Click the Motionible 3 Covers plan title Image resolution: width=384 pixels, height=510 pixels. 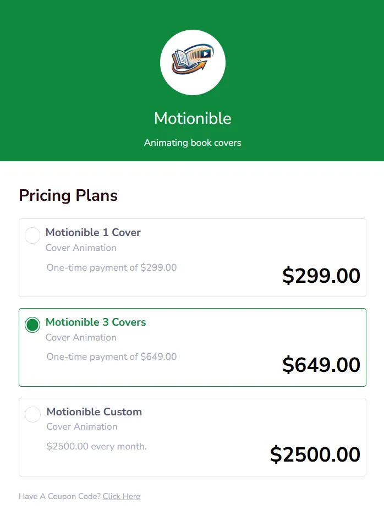[96, 322]
